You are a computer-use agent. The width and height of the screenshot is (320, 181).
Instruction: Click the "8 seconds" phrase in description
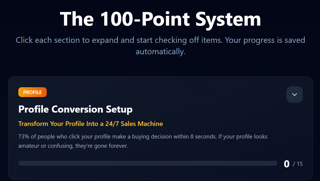[201, 136]
